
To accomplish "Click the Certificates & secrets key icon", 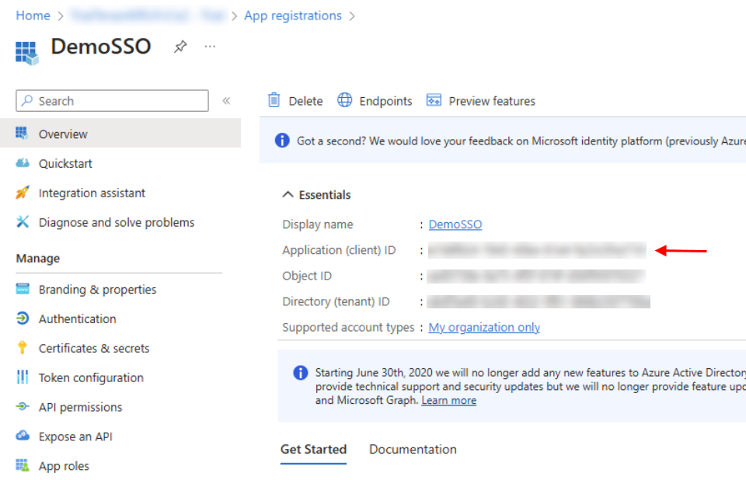I will 23,348.
